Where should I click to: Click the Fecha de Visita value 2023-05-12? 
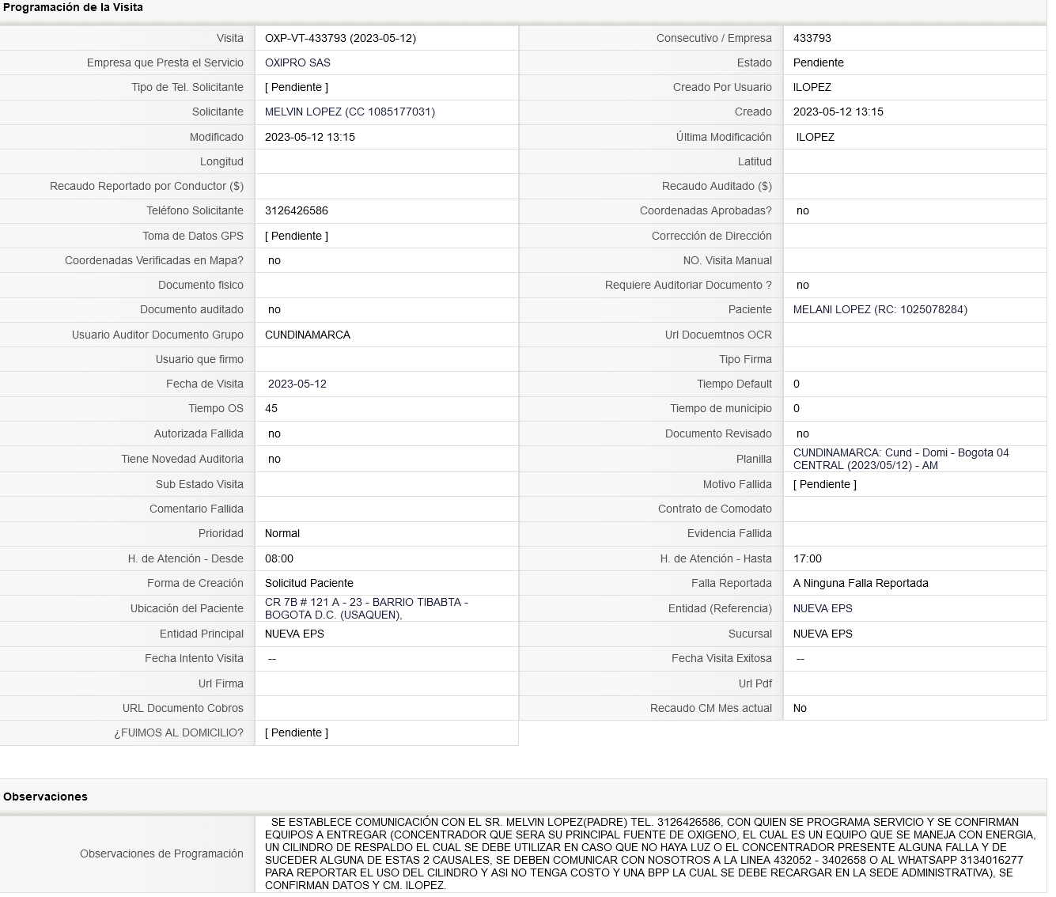point(297,384)
